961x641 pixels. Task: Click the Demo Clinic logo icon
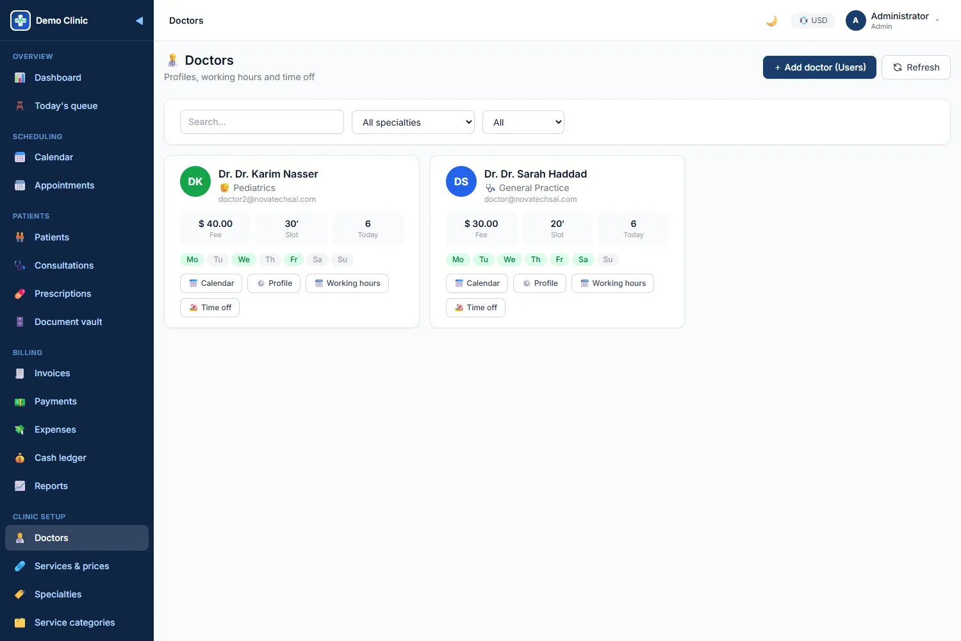click(21, 21)
